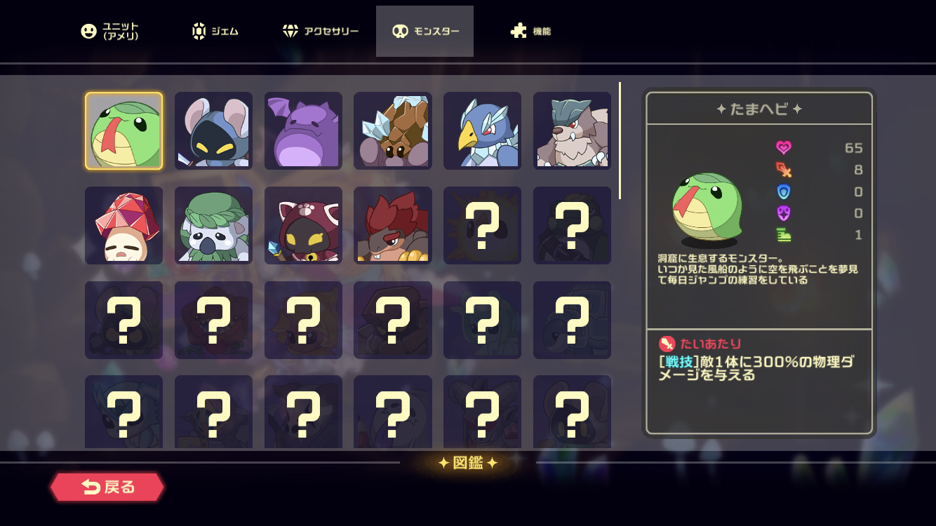Select the hooded mouse monster tile
This screenshot has width=936, height=526.
pos(213,131)
